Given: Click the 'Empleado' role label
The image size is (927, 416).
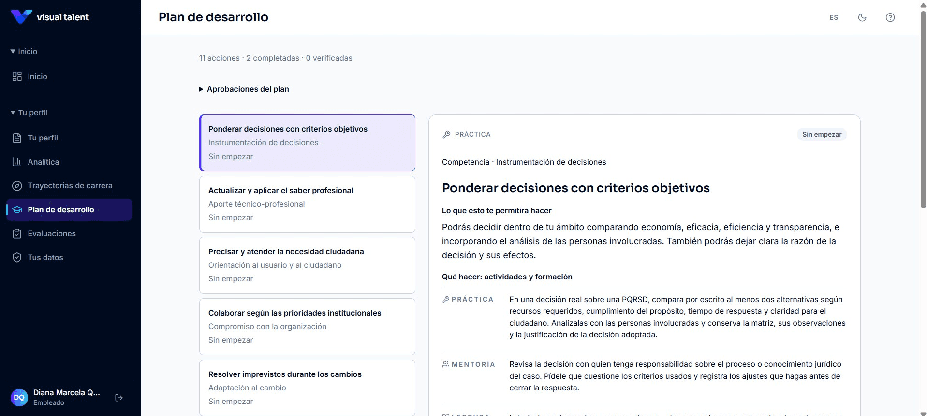Looking at the screenshot, I should pos(49,403).
